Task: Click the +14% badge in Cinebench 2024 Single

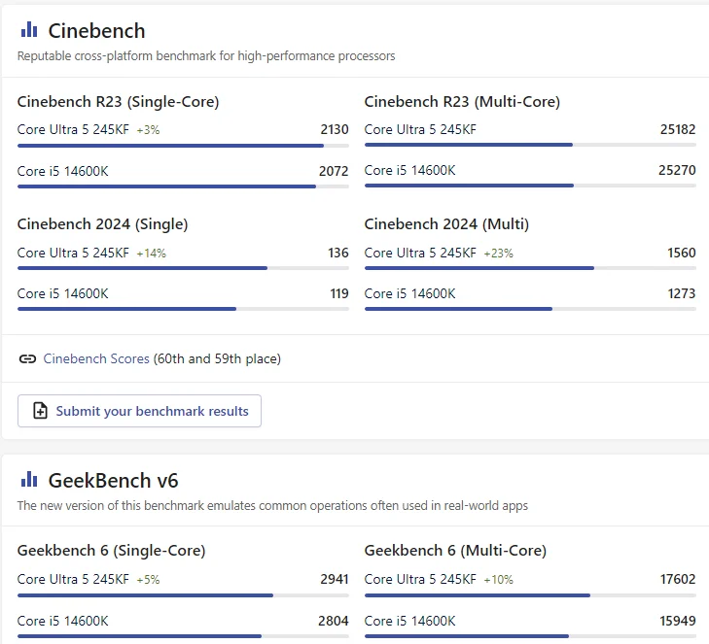Action: 151,254
